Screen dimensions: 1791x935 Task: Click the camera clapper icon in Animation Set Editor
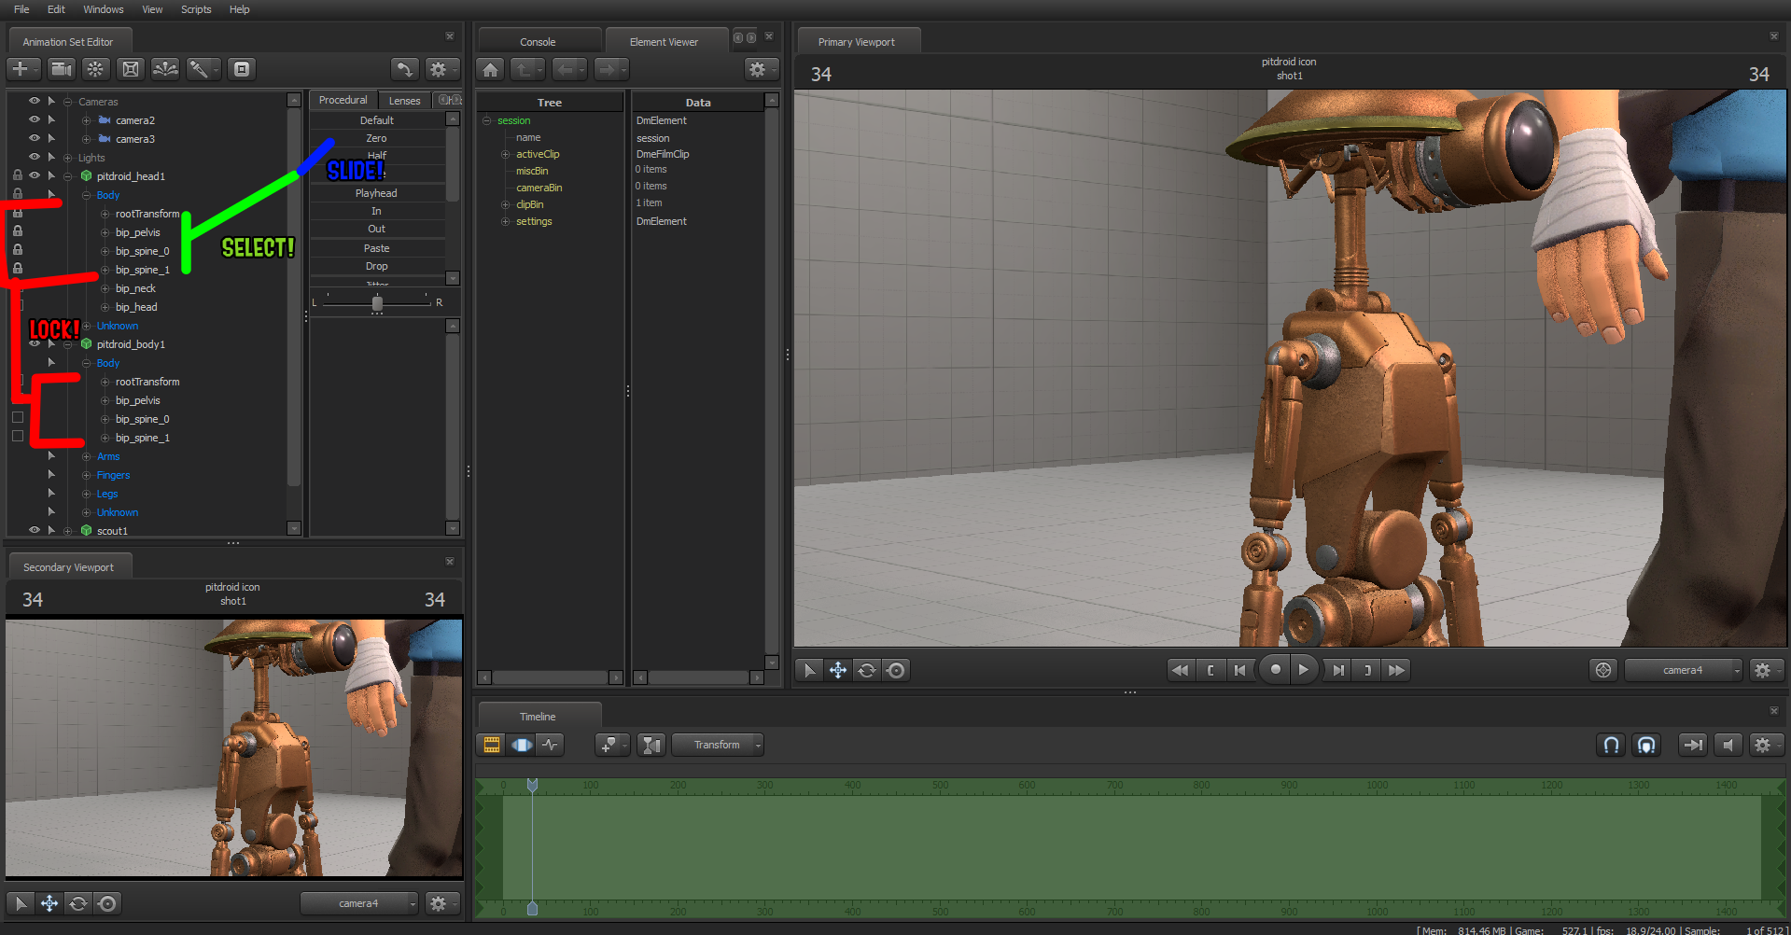61,69
